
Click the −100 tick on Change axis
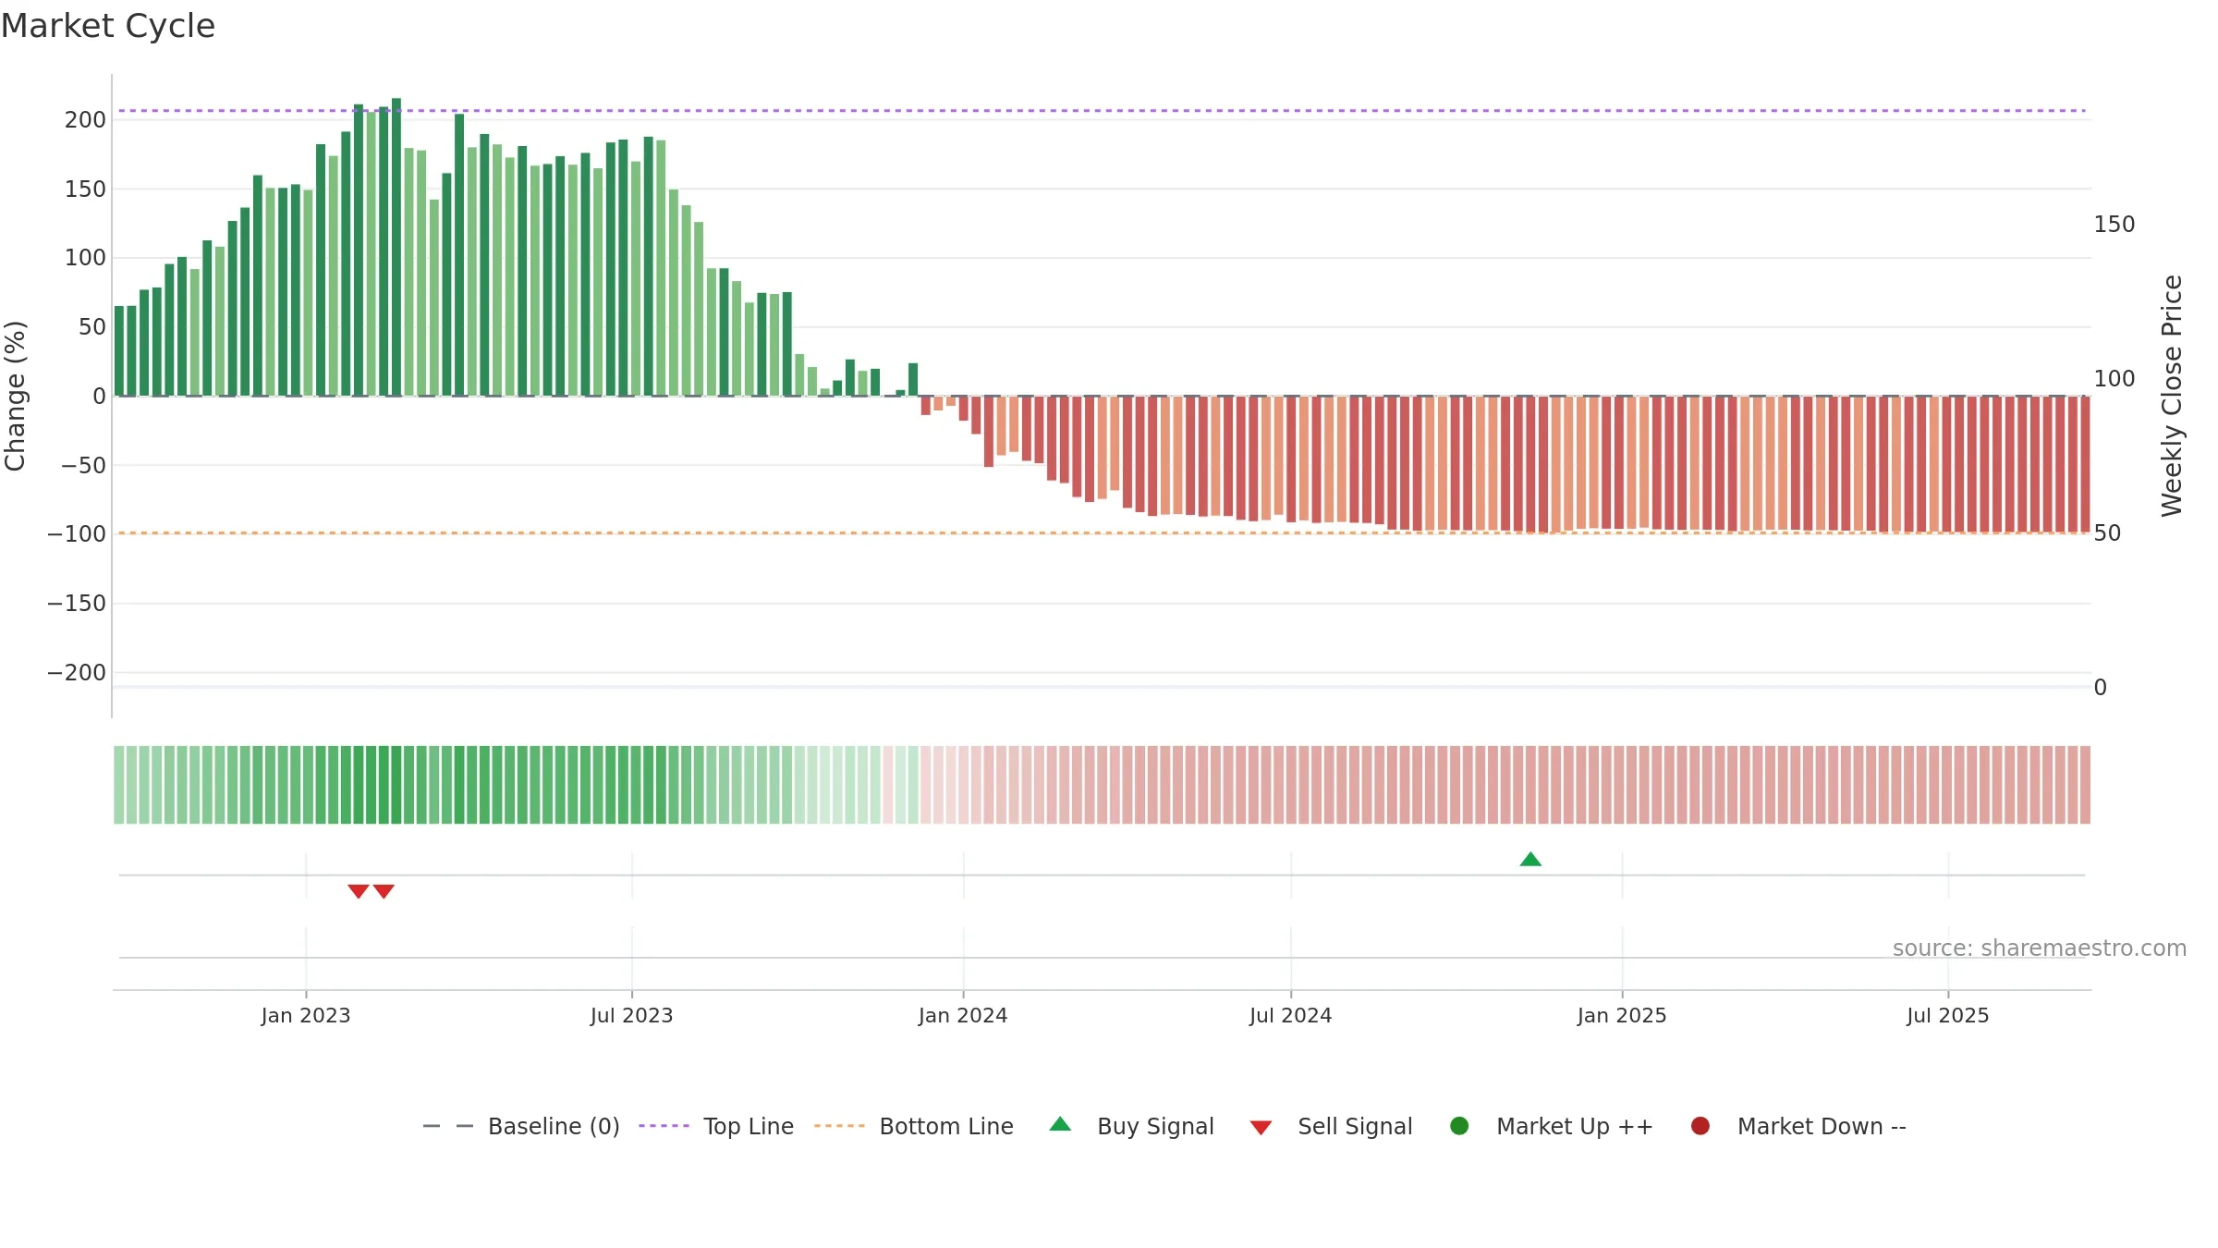click(x=77, y=534)
